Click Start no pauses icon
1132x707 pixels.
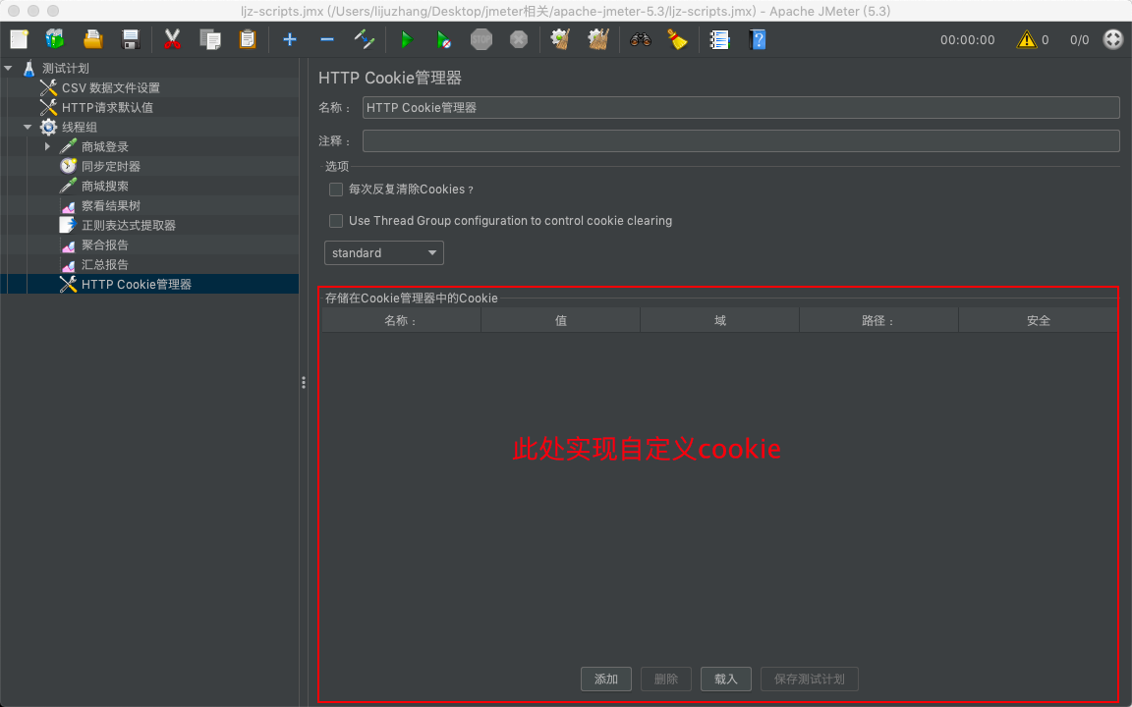pyautogui.click(x=443, y=39)
